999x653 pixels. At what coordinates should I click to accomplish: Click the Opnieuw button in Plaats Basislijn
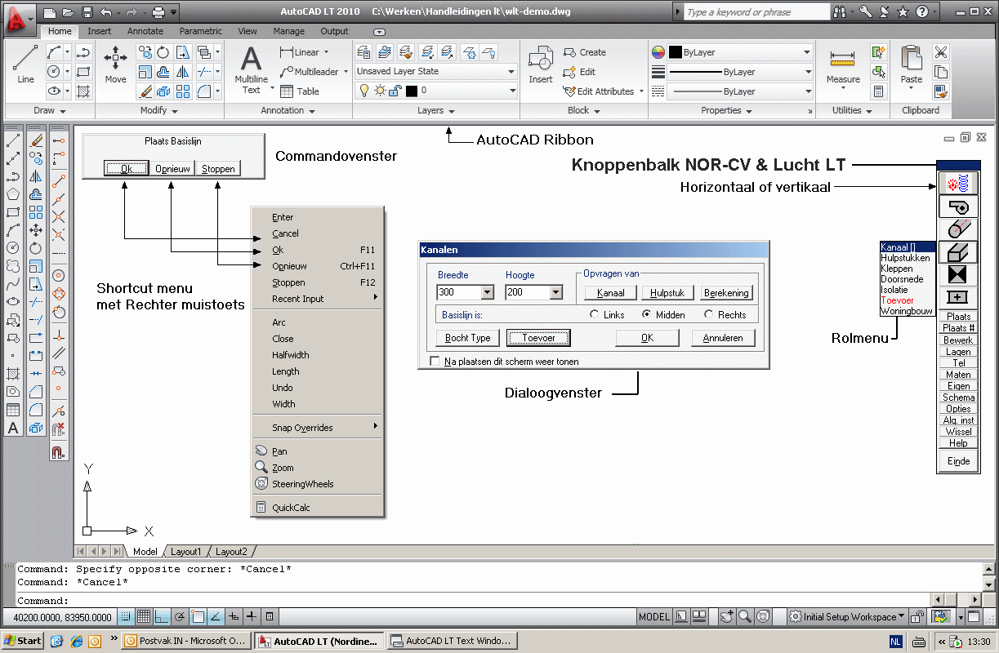click(x=172, y=169)
